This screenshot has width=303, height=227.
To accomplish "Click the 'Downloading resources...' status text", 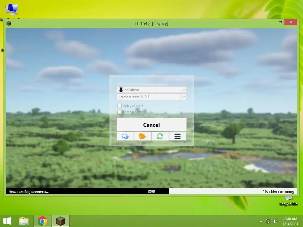I will point(29,192).
